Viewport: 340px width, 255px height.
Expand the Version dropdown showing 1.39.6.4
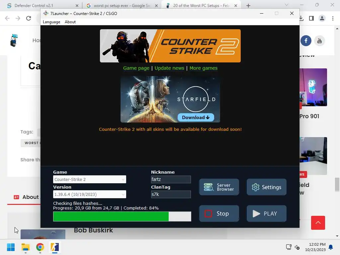coord(90,194)
